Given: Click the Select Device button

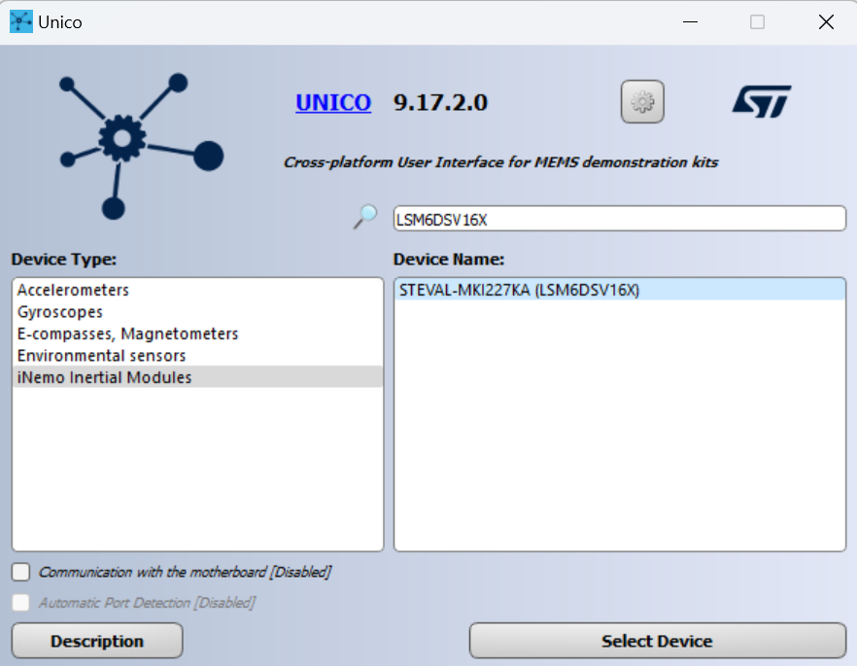Looking at the screenshot, I should pyautogui.click(x=658, y=641).
